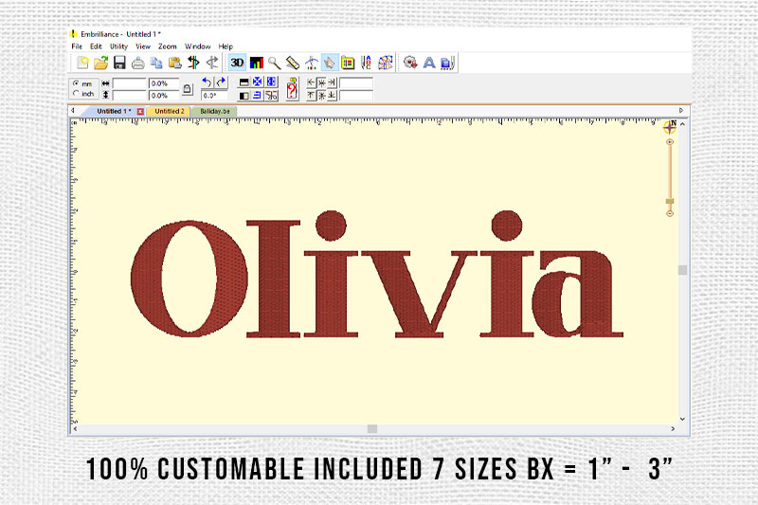Click the blue four-arrow box icon
Viewport: 758px width, 505px height.
[x=257, y=82]
